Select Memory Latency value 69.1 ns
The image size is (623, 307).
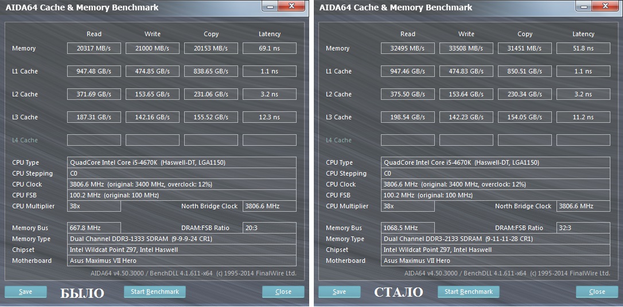(270, 48)
